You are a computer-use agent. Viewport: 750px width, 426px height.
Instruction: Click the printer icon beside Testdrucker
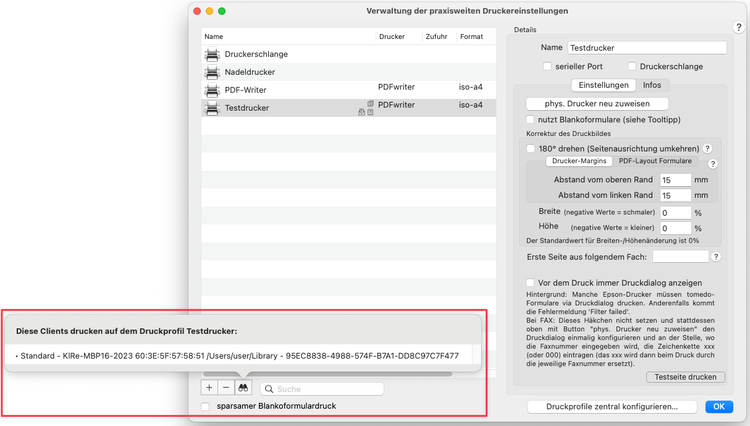[x=212, y=108]
